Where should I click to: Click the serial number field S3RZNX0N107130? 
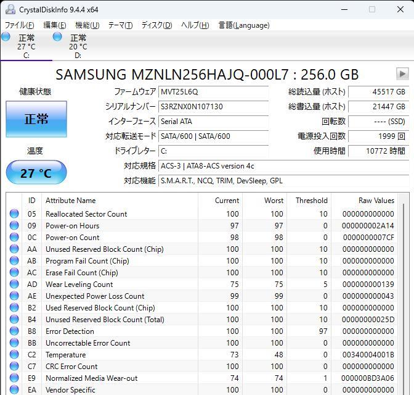click(x=213, y=107)
